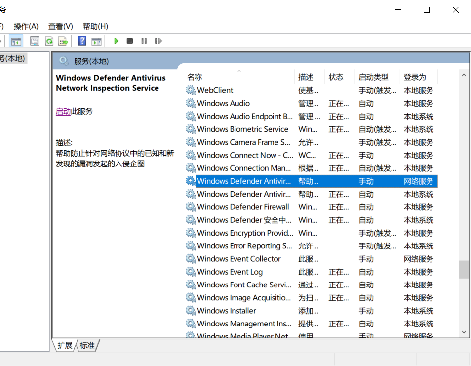Viewport: 471px width, 366px height.
Task: Click 此服... description of Windows Event Log
Action: point(308,272)
